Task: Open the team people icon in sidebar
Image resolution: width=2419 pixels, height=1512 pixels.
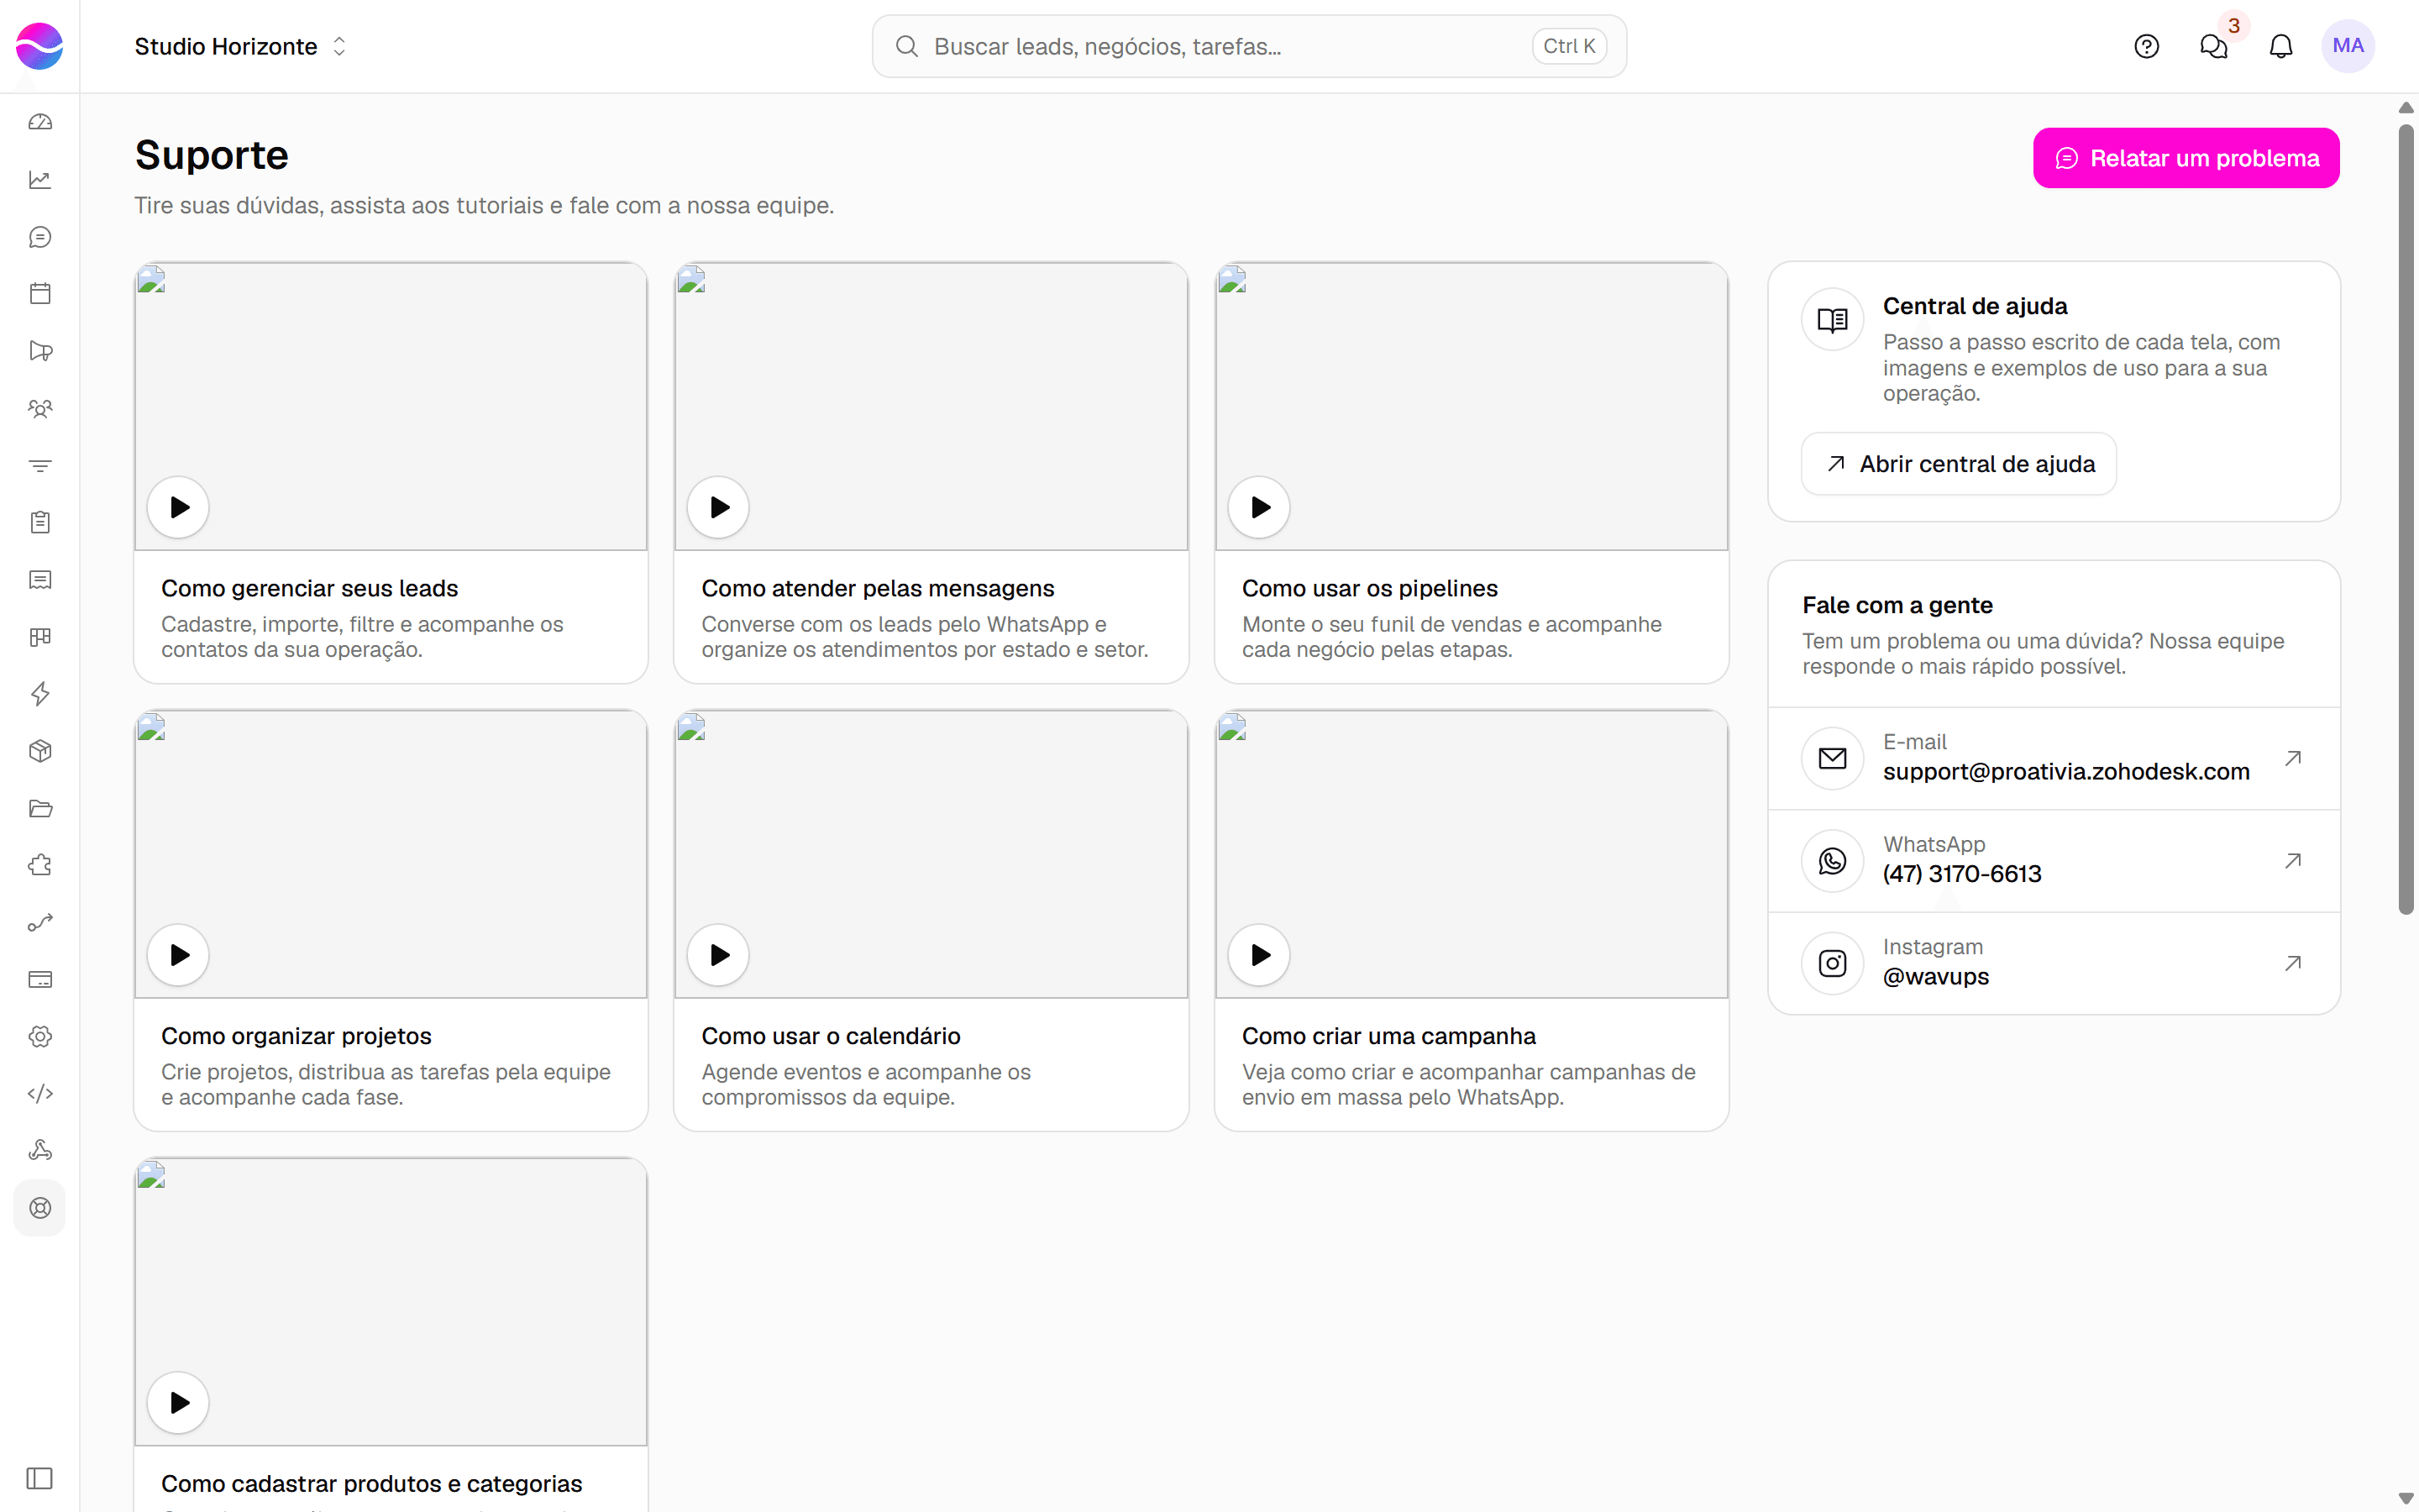Action: click(x=40, y=408)
